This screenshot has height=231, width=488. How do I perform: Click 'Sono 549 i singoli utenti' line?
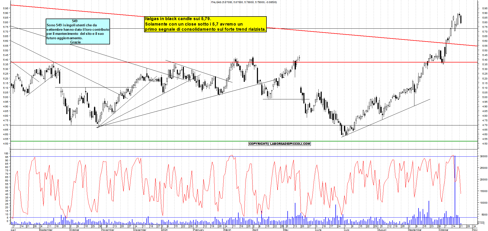(72, 25)
